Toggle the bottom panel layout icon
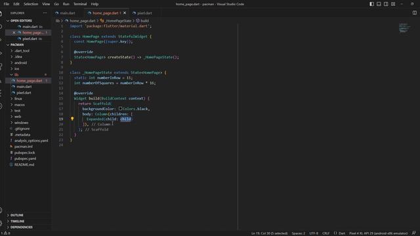Screen dimensions: 420x236 point(379,4)
